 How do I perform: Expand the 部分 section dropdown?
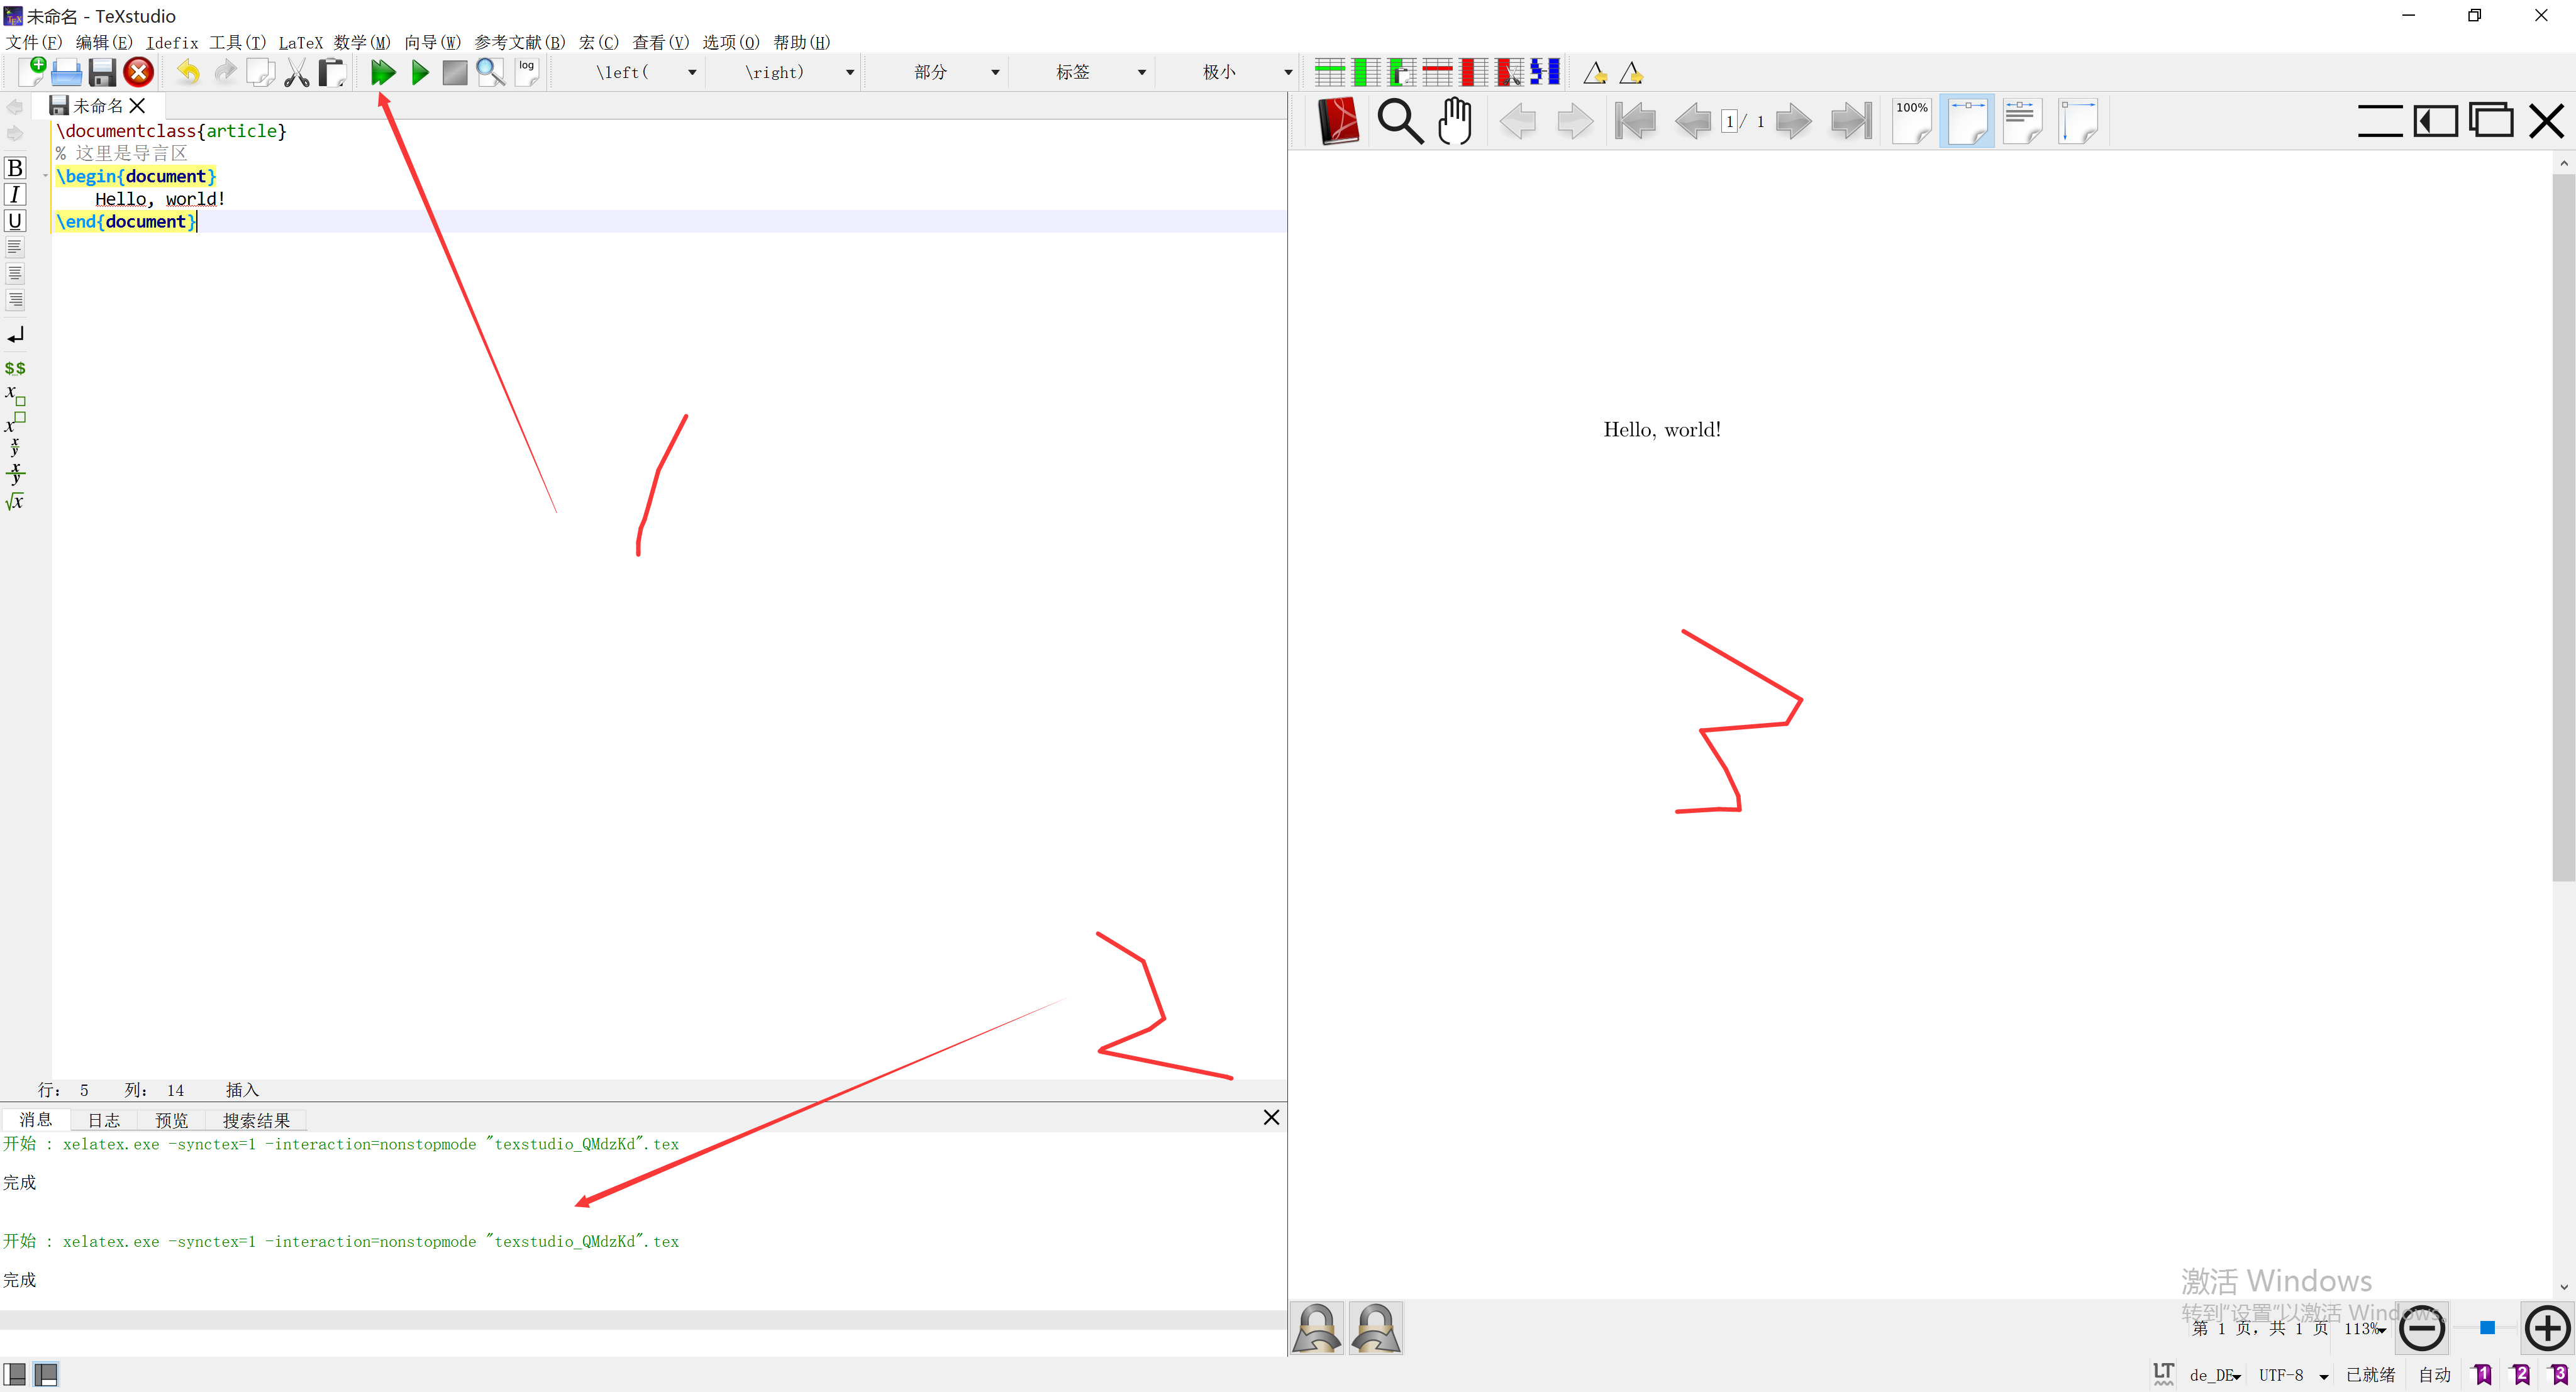coord(995,73)
